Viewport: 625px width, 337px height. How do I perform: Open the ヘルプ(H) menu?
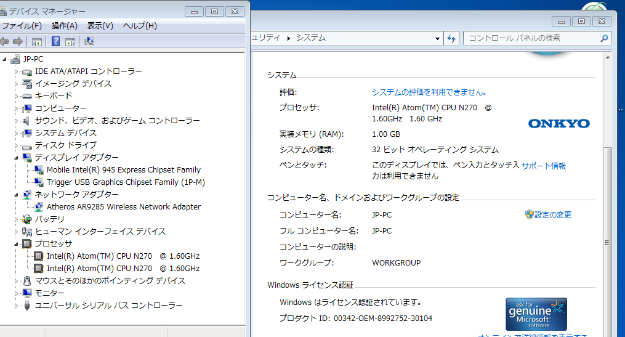tap(140, 26)
